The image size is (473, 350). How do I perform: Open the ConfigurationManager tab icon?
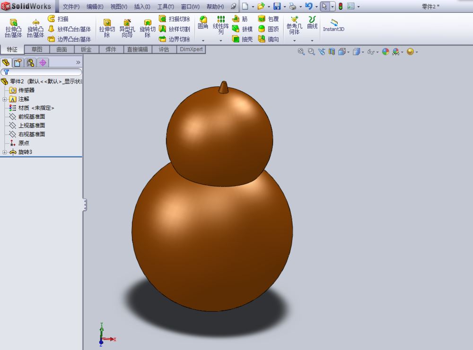pyautogui.click(x=30, y=62)
